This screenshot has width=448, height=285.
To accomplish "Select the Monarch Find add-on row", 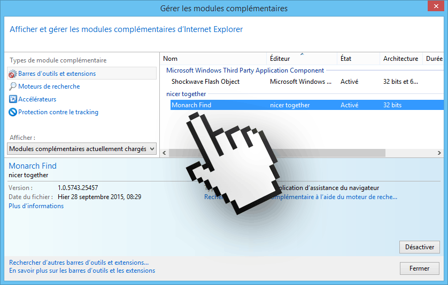I will [x=307, y=105].
